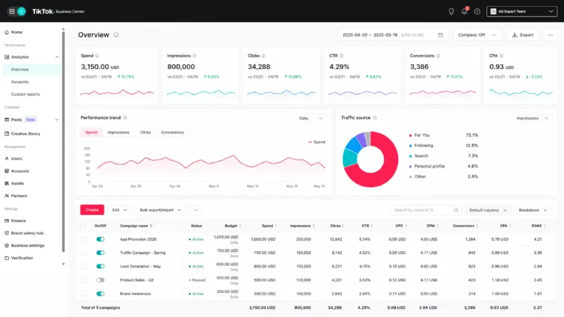This screenshot has width=564, height=317.
Task: Click Traffic source info icon
Action: click(375, 118)
